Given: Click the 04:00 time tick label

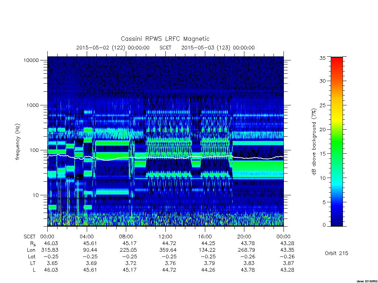Looking at the screenshot, I should click(87, 237).
